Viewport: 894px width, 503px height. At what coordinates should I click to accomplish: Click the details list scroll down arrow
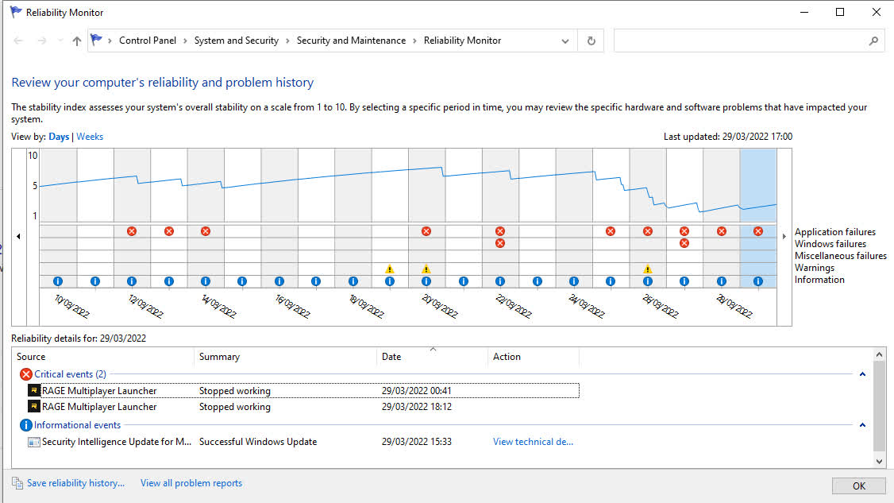[x=879, y=462]
